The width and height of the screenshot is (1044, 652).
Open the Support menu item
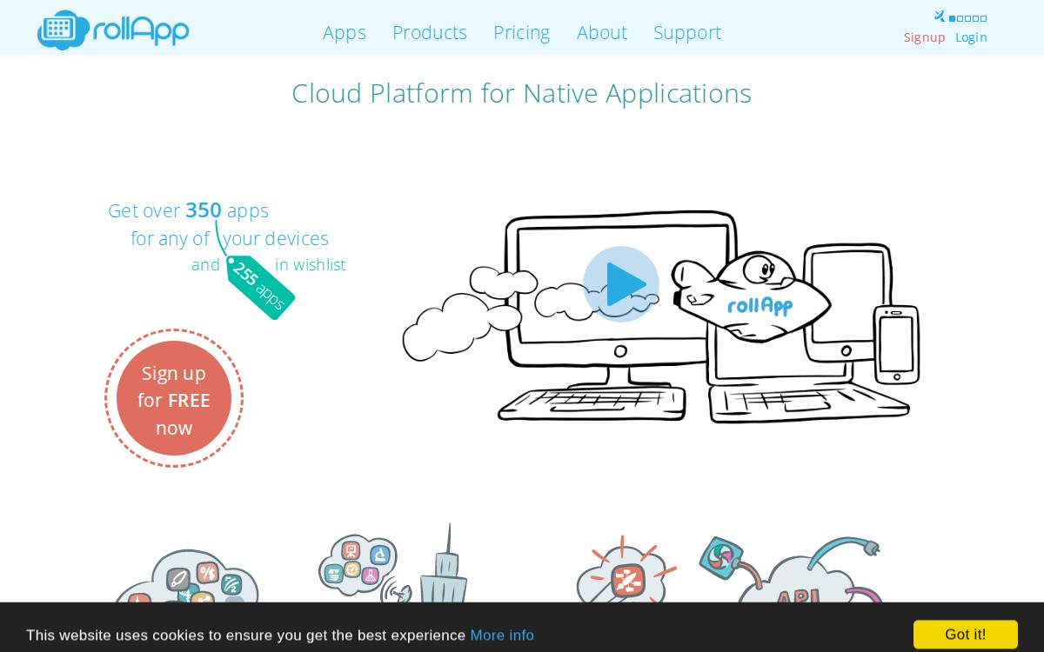click(x=687, y=32)
